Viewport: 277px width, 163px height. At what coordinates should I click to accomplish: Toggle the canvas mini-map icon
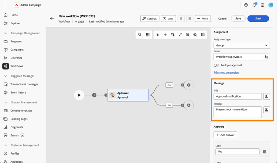point(203,35)
